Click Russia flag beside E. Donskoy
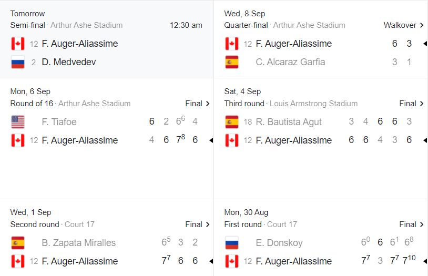Viewport: 428px width, 276px height. (x=232, y=243)
